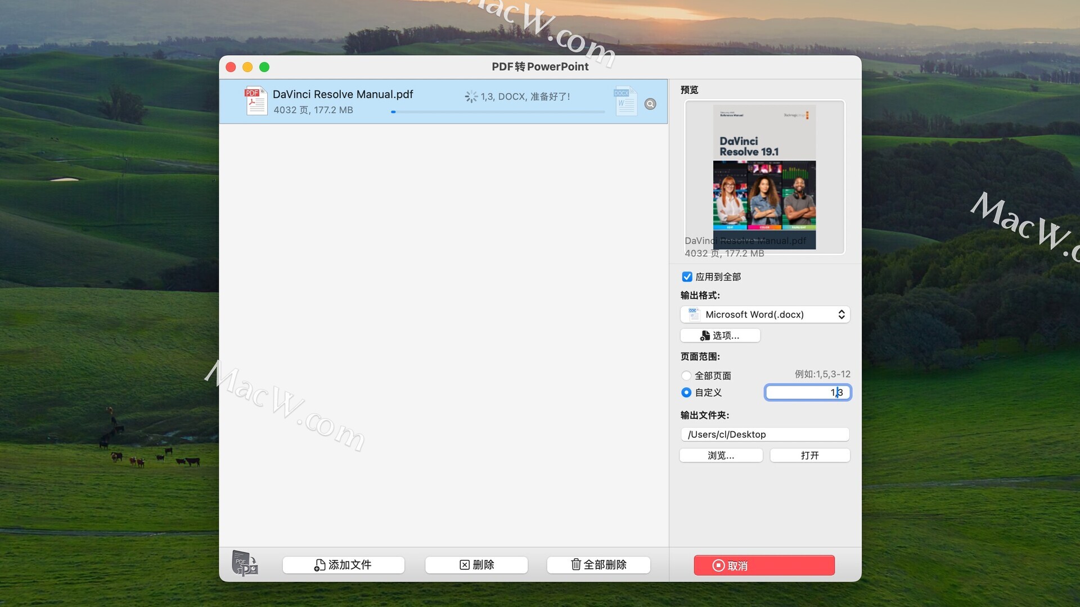Click the custom page range input field
Viewport: 1080px width, 607px height.
point(808,392)
